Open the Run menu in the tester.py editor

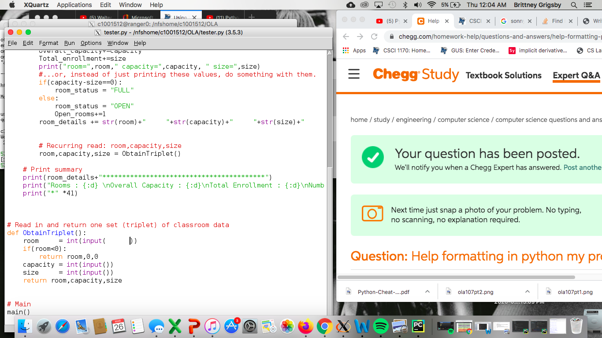pyautogui.click(x=69, y=43)
